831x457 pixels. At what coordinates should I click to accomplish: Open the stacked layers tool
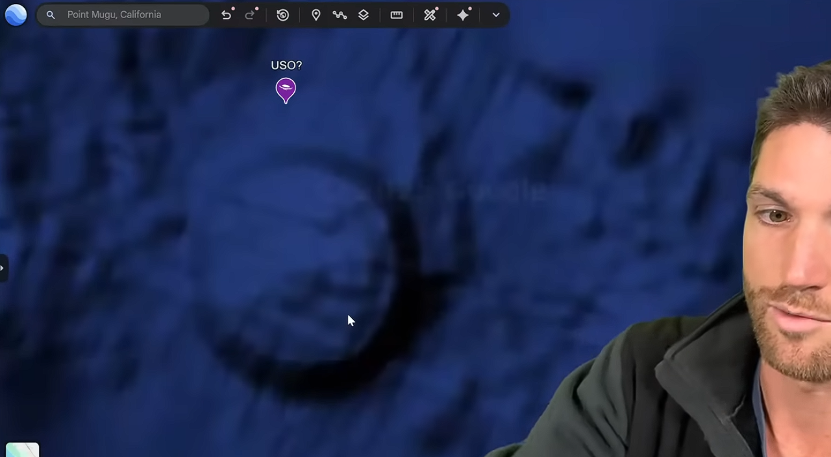(364, 15)
